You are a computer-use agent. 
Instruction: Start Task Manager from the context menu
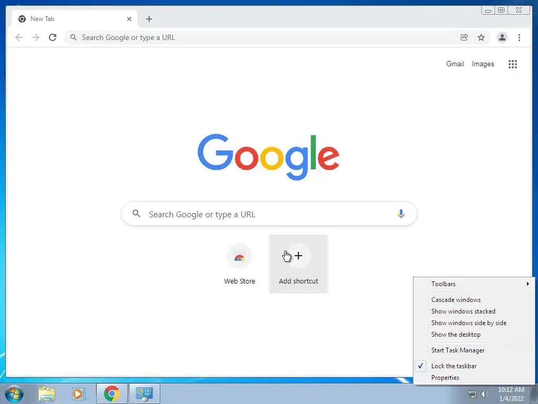tap(474, 350)
